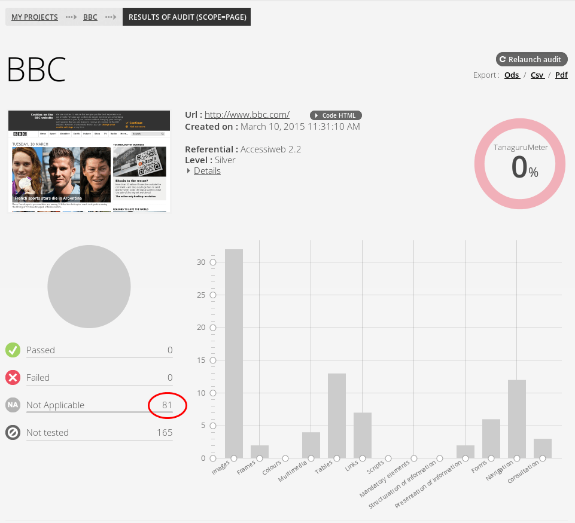Open the My Projects breadcrumb link
Image resolution: width=575 pixels, height=523 pixels.
coord(35,17)
